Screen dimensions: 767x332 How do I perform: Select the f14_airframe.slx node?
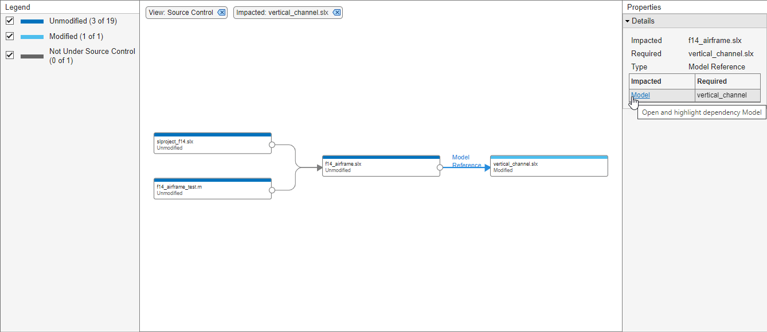pyautogui.click(x=381, y=166)
